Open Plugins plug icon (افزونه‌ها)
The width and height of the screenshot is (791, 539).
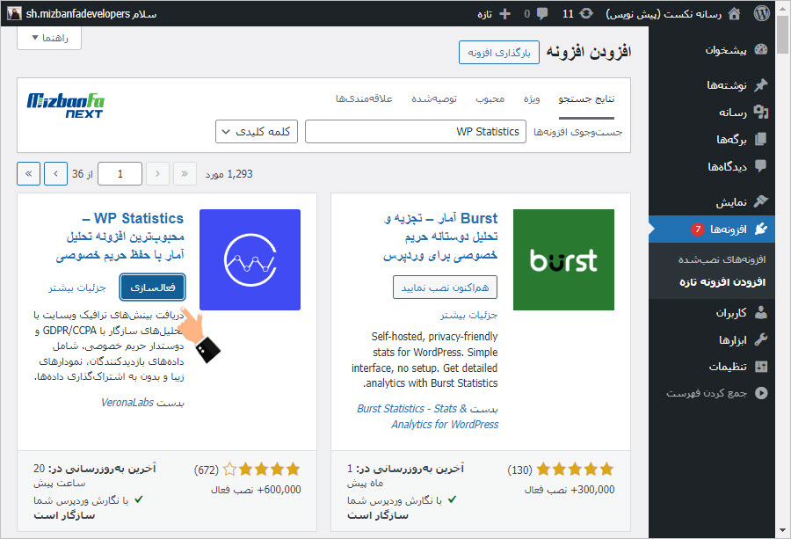[x=761, y=229]
